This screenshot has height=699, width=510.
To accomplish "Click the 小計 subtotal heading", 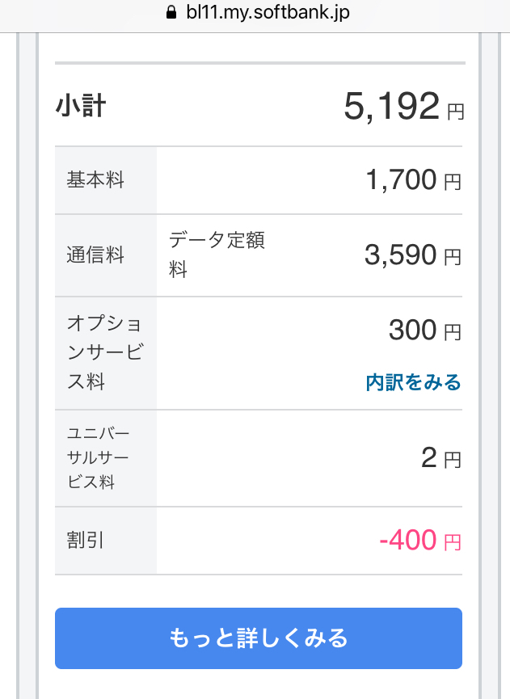I will tap(81, 106).
